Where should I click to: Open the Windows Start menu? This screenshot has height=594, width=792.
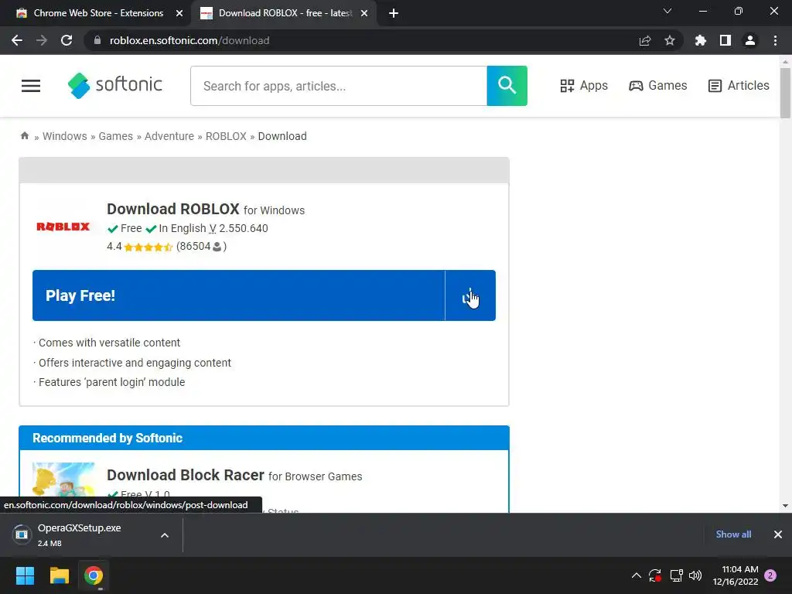tap(25, 575)
